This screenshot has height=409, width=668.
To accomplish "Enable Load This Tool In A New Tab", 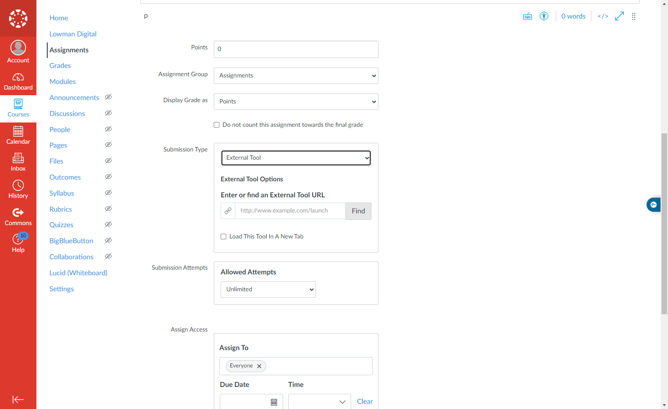I will 224,237.
